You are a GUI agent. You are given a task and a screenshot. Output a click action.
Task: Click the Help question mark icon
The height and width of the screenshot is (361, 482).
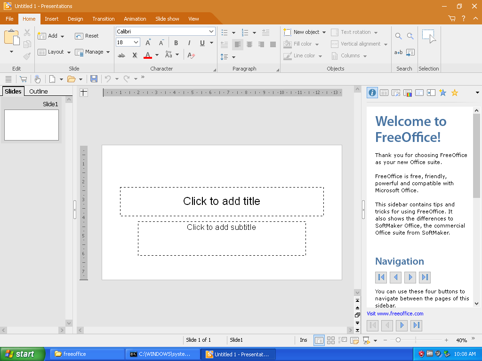click(x=464, y=19)
